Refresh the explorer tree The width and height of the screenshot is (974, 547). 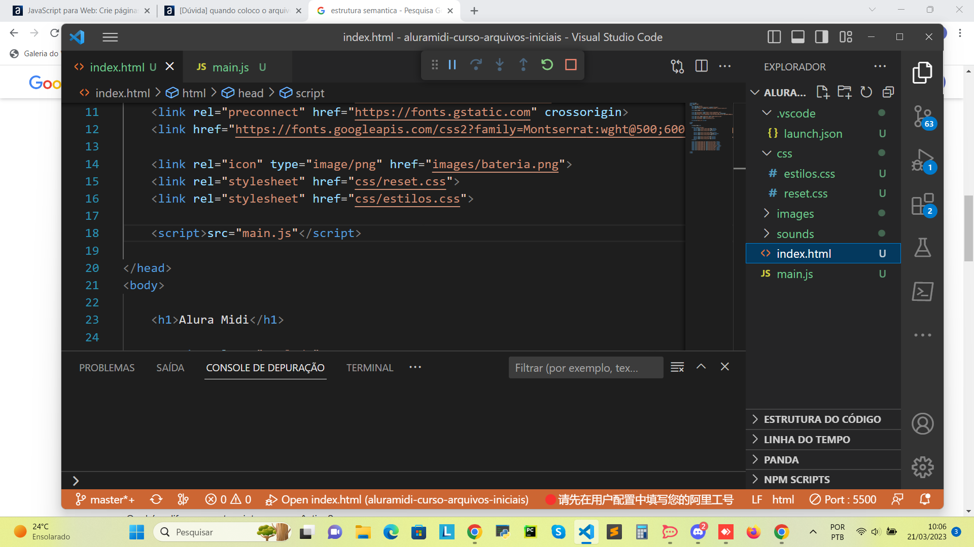(866, 92)
